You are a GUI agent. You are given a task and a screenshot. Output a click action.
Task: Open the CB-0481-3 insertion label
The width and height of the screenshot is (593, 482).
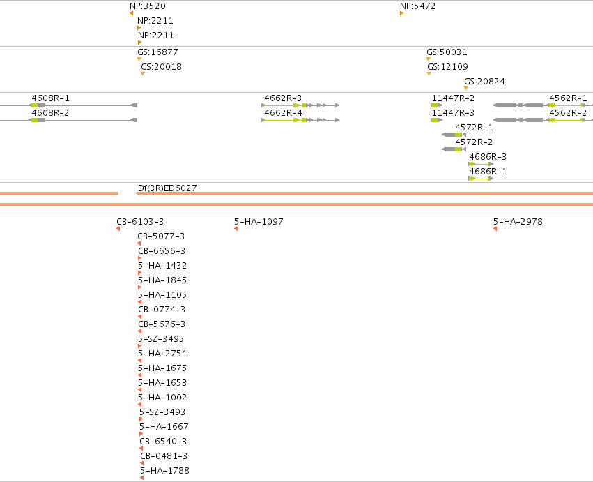[164, 456]
